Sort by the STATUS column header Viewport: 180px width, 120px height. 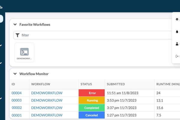pos(86,84)
